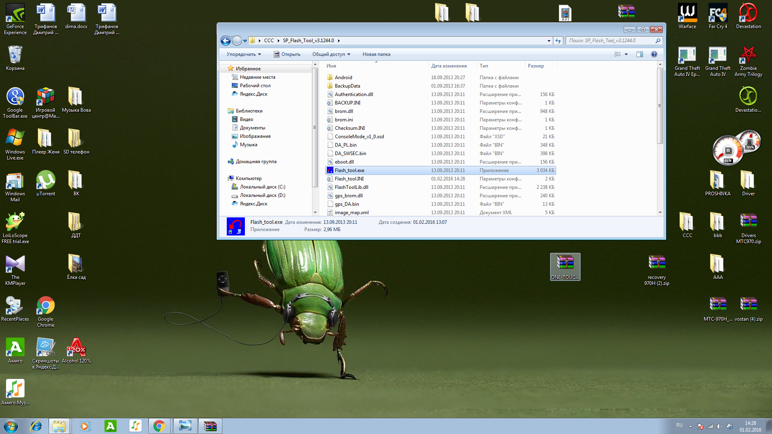Expand address bar history dropdown arrow
Viewport: 772px width, 434px height.
pyautogui.click(x=549, y=41)
